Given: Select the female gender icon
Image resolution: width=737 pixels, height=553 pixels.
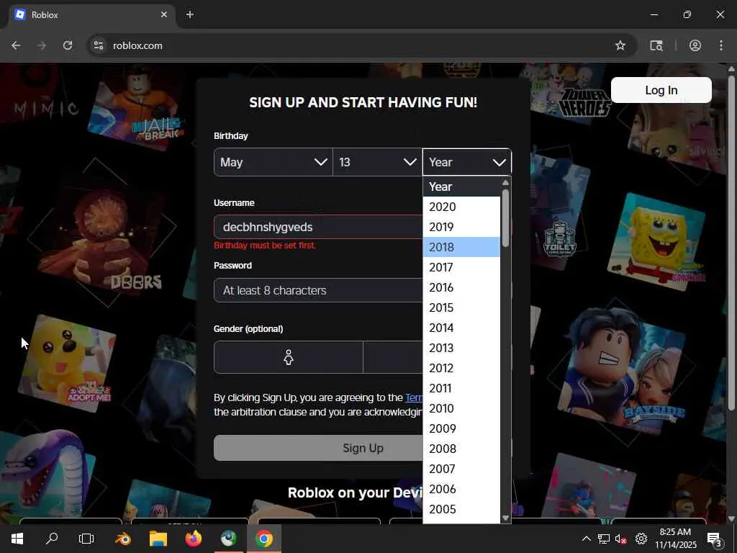Looking at the screenshot, I should click(x=288, y=357).
